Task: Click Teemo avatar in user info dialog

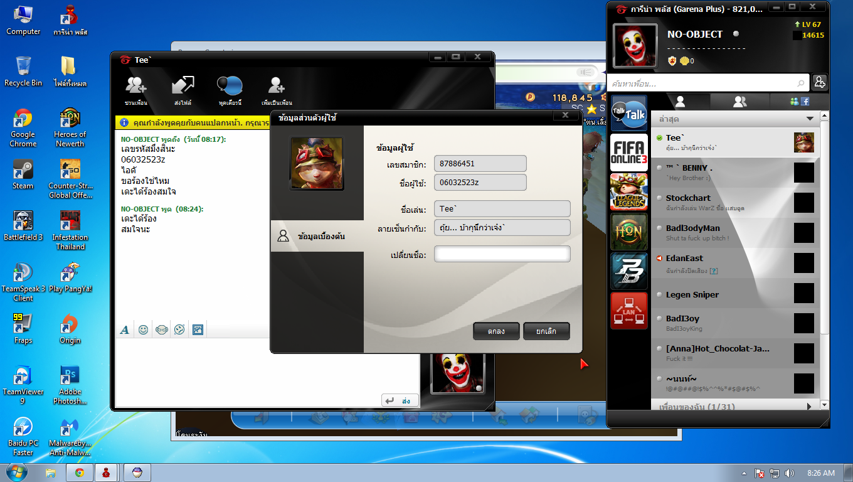Action: [317, 164]
